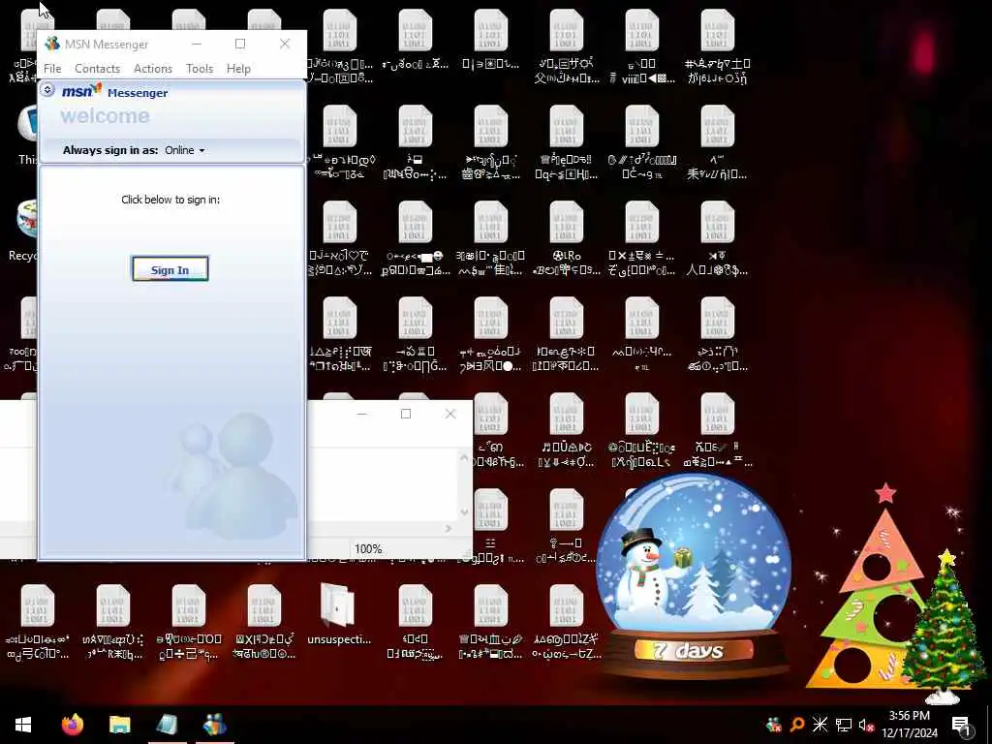
Task: Switch to MSN Messenger taskbar button
Action: pyautogui.click(x=215, y=725)
